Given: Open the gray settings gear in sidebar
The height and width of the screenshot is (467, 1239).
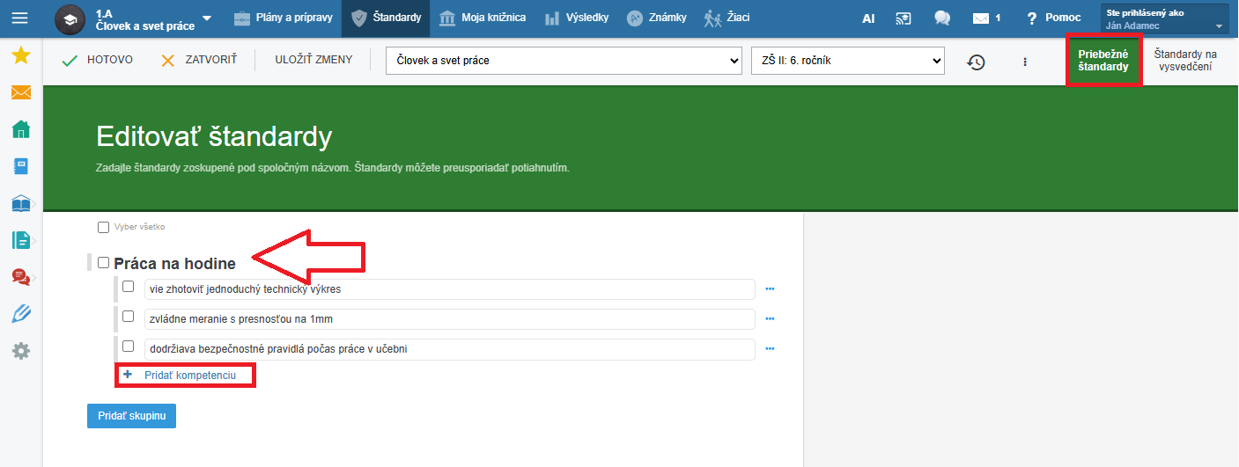Looking at the screenshot, I should pos(21,350).
